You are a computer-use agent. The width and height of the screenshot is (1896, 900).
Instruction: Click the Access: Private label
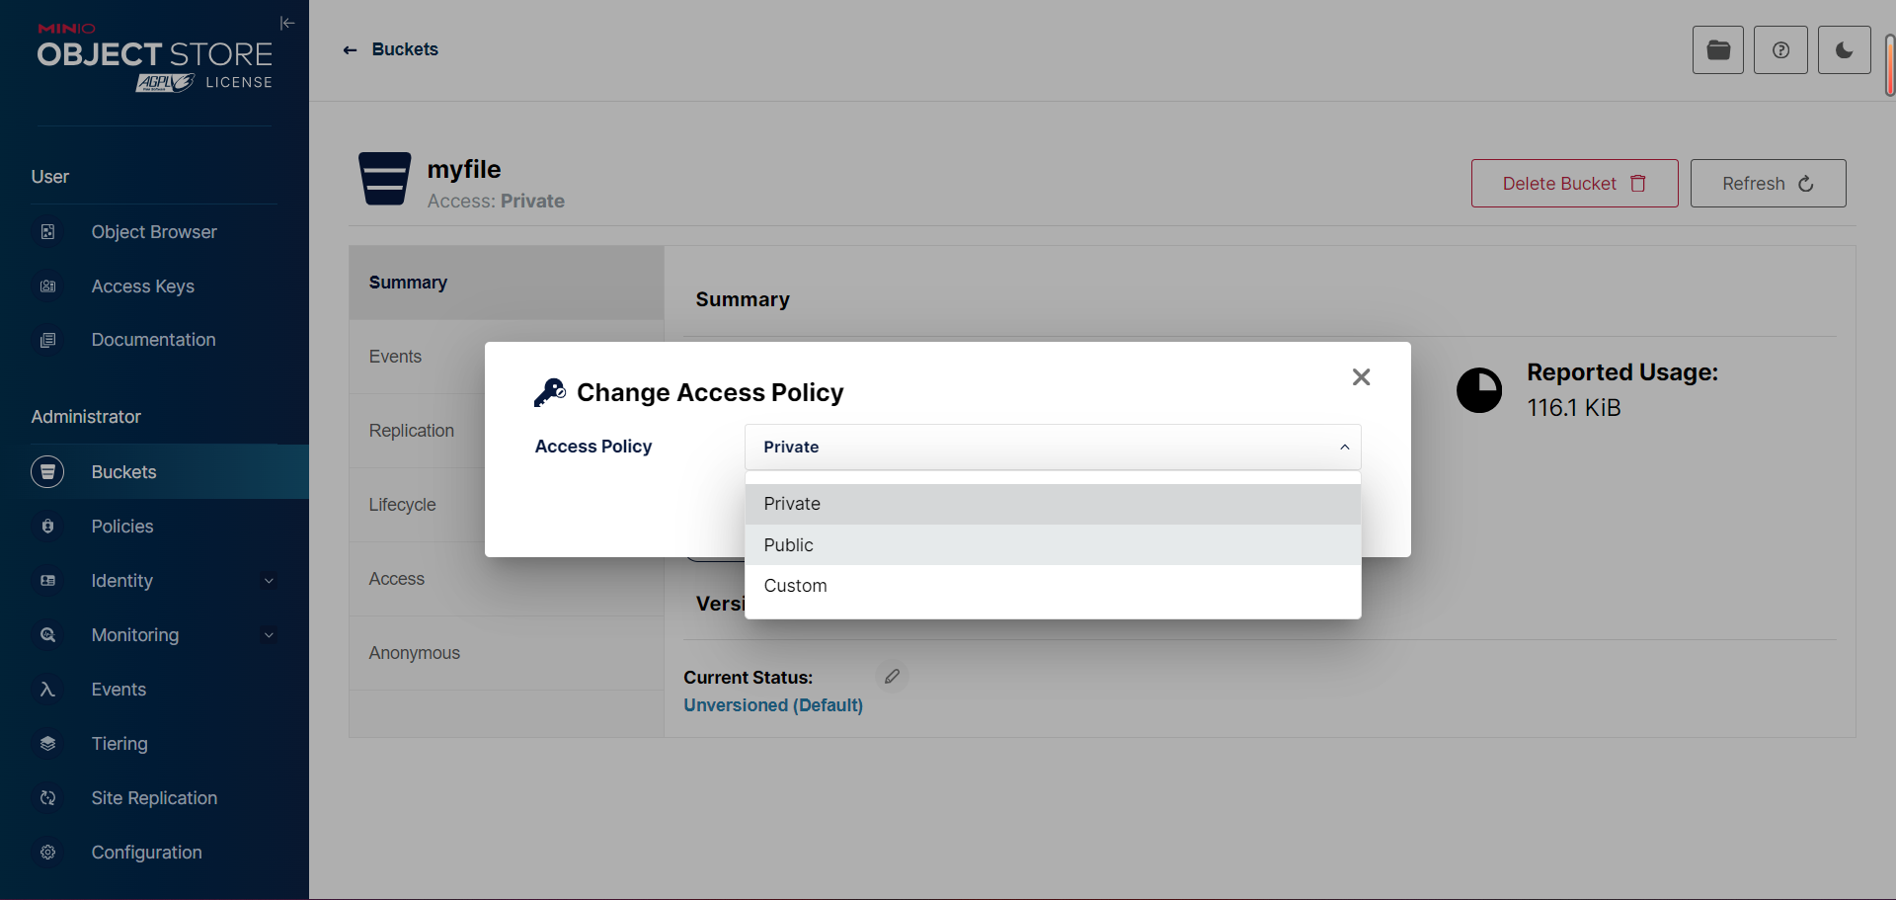(496, 202)
